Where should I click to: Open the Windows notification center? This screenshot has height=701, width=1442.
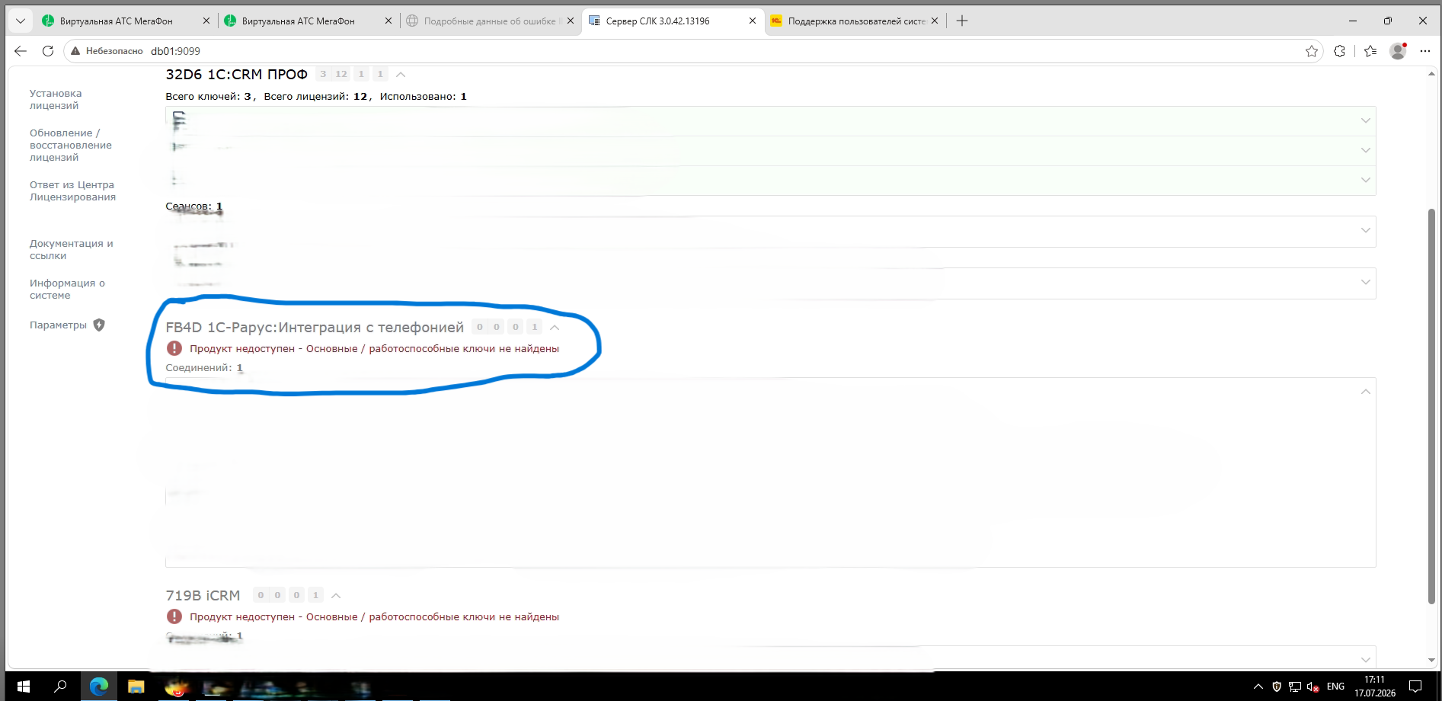(1415, 687)
